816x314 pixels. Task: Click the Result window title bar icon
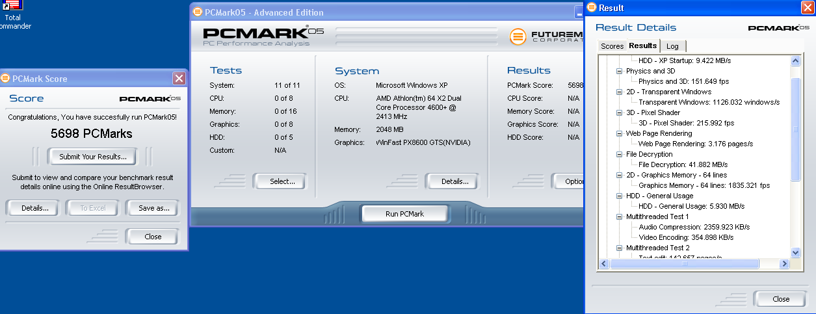coord(591,8)
